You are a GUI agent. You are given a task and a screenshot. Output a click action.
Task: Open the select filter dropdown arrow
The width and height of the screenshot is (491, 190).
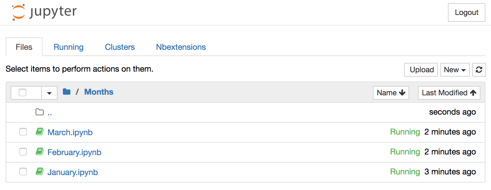coord(49,93)
